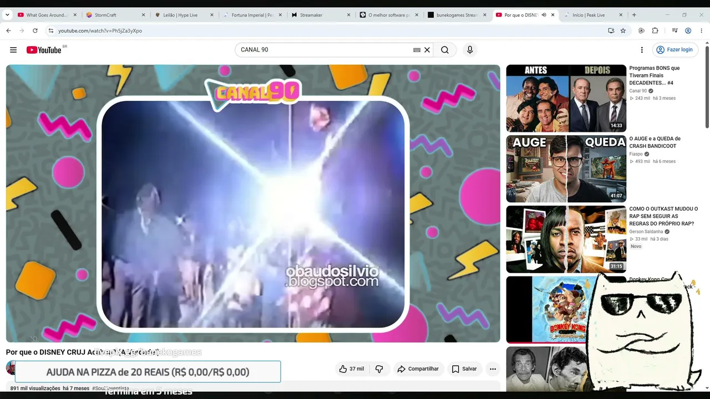Bookmark this page with the star
Viewport: 710px width, 399px height.
pos(623,30)
